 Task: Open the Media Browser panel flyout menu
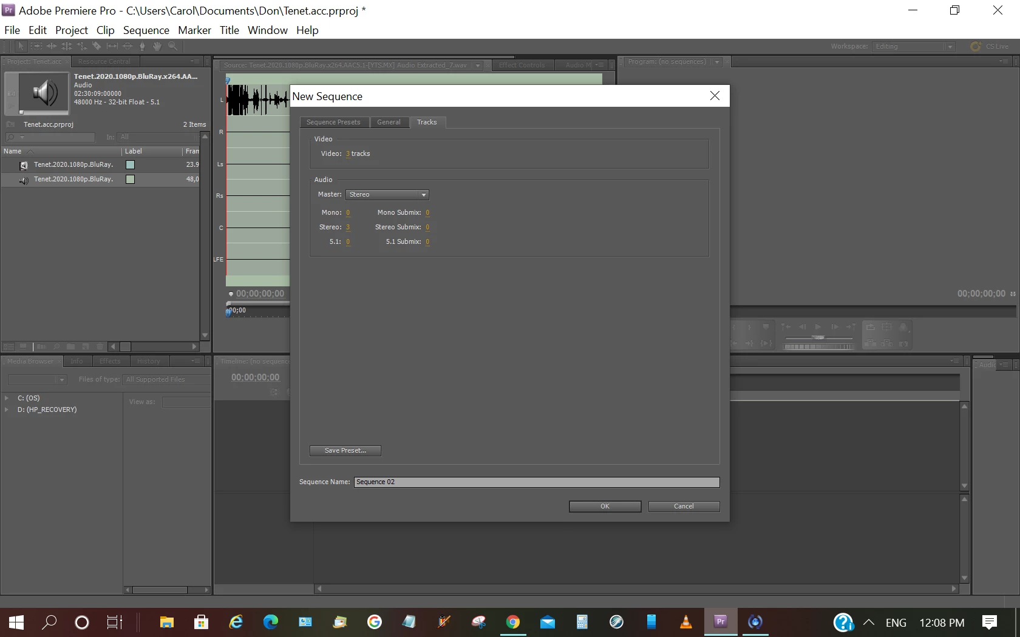tap(195, 361)
